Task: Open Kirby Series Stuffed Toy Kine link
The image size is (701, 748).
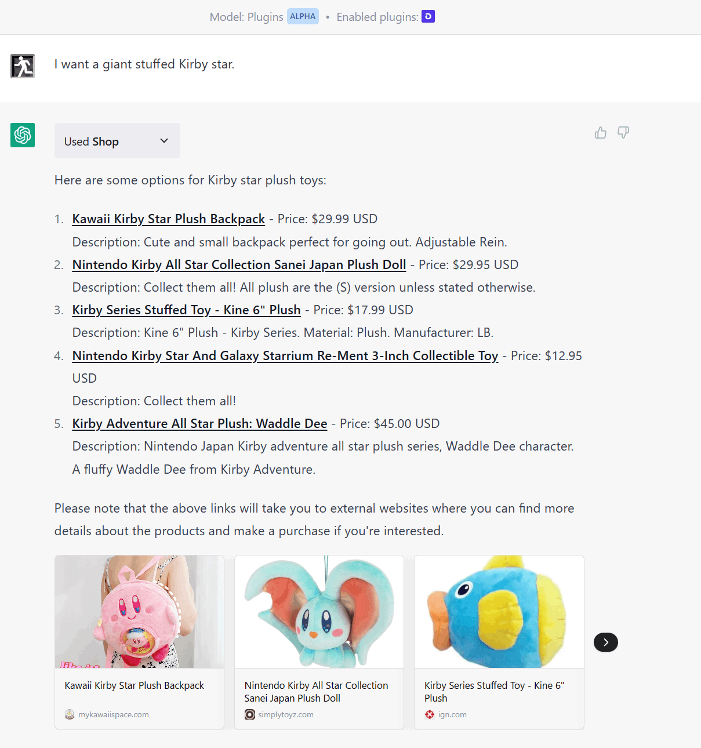Action: click(x=186, y=310)
